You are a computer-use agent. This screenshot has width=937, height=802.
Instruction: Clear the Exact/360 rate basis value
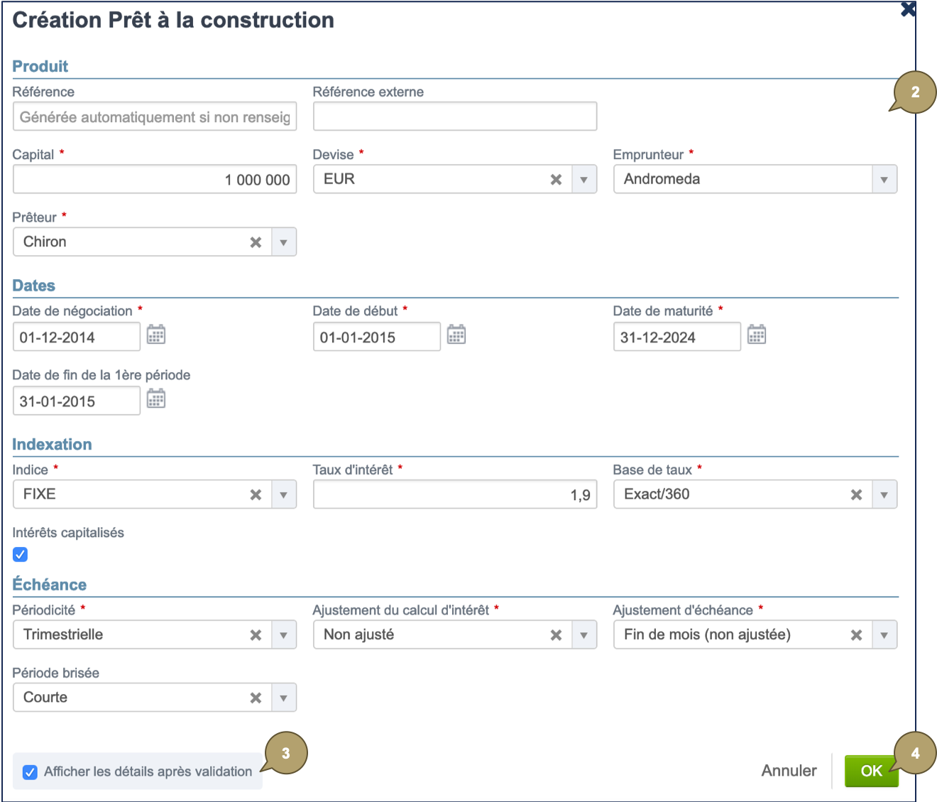(x=857, y=494)
